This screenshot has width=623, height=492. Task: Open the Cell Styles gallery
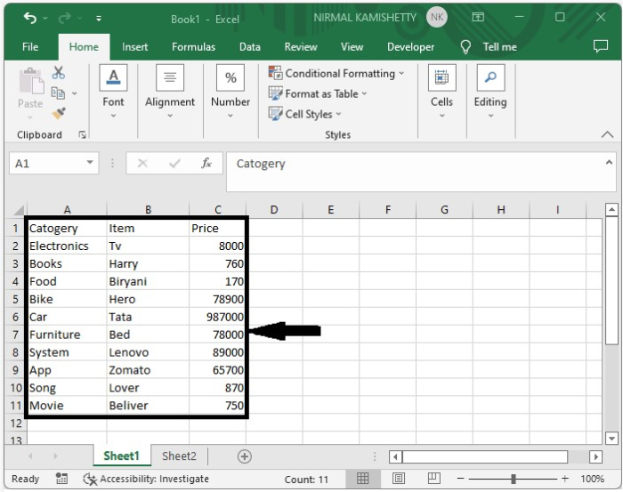(304, 114)
